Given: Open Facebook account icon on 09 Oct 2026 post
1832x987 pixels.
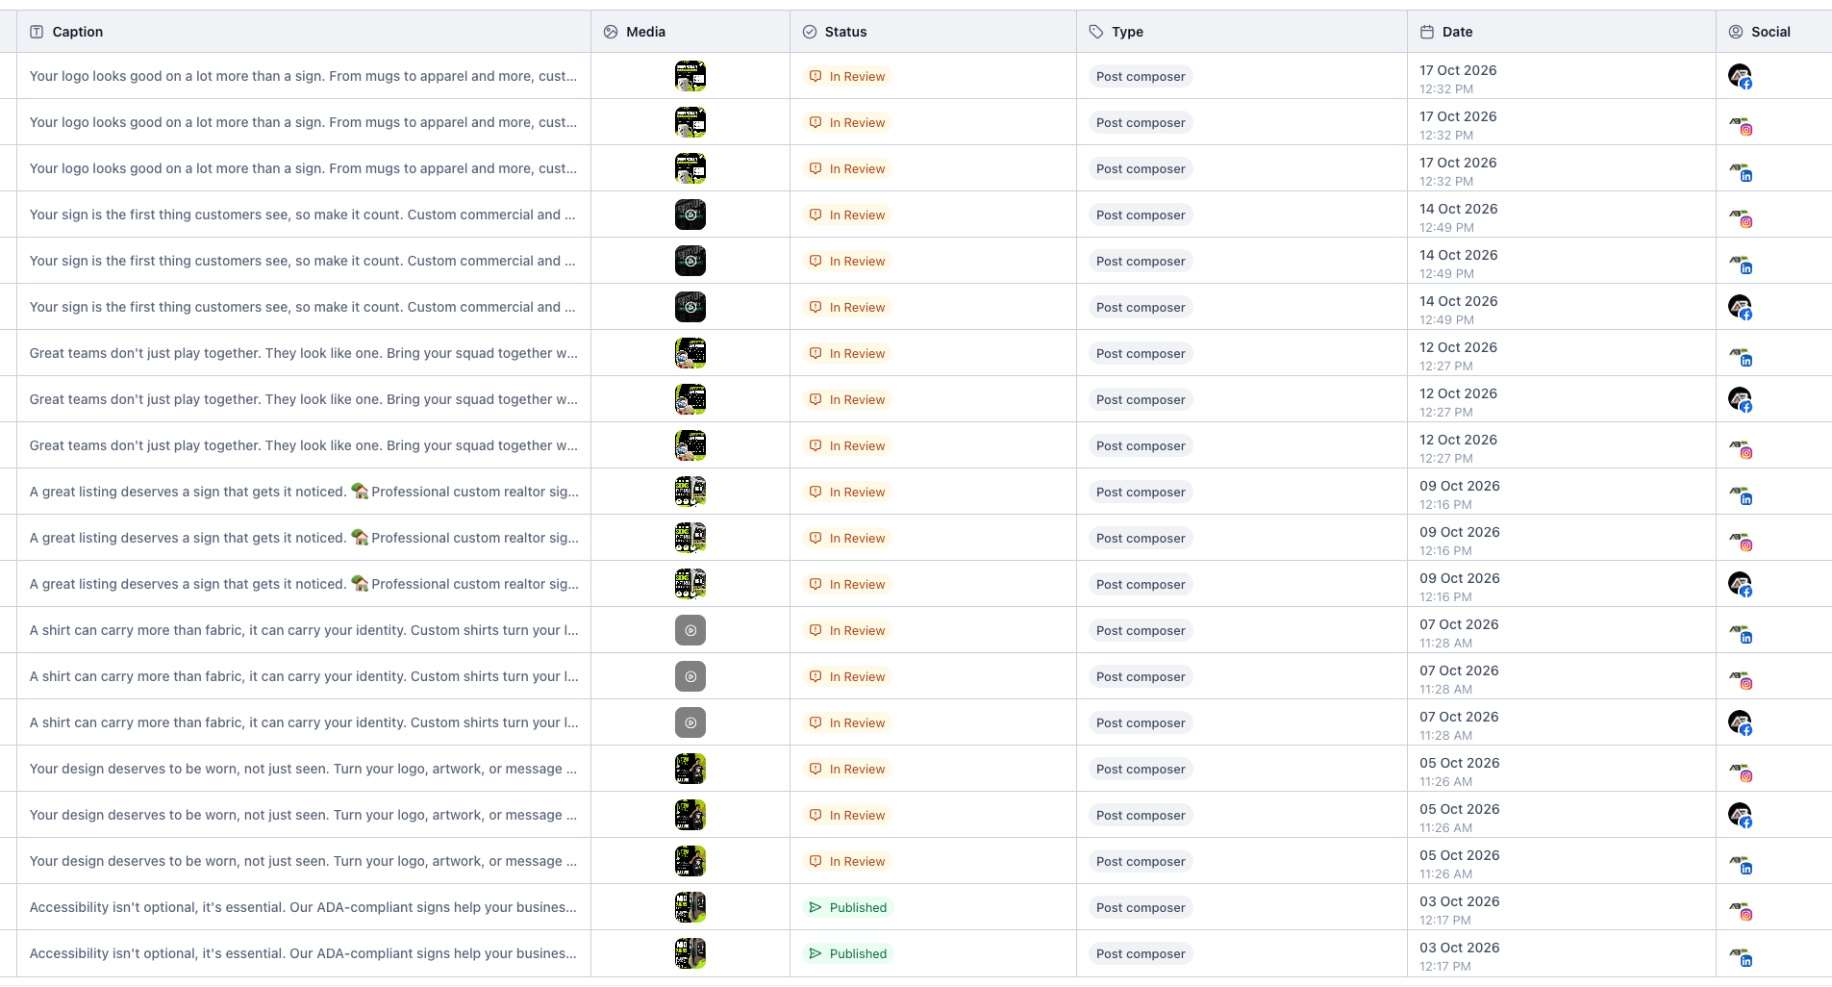Looking at the screenshot, I should click(x=1740, y=584).
